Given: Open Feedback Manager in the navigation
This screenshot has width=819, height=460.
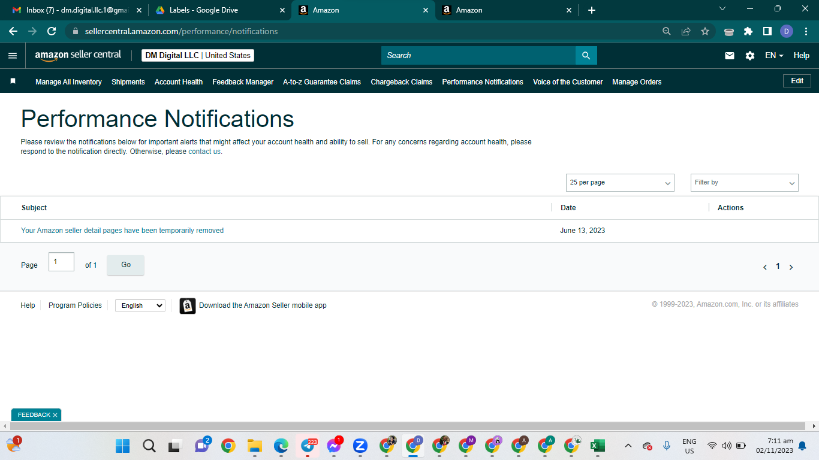Looking at the screenshot, I should tap(243, 82).
